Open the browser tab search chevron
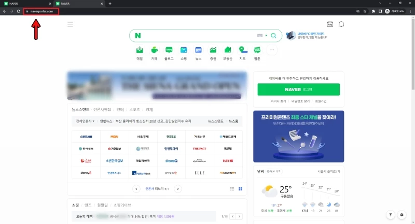This screenshot has height=224, width=415. pos(380,3)
